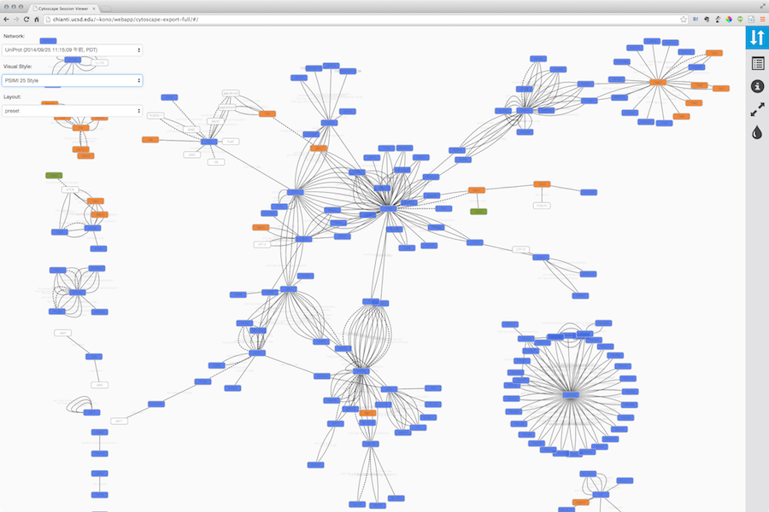This screenshot has width=769, height=512.
Task: Show network info via info icon
Action: tap(756, 86)
